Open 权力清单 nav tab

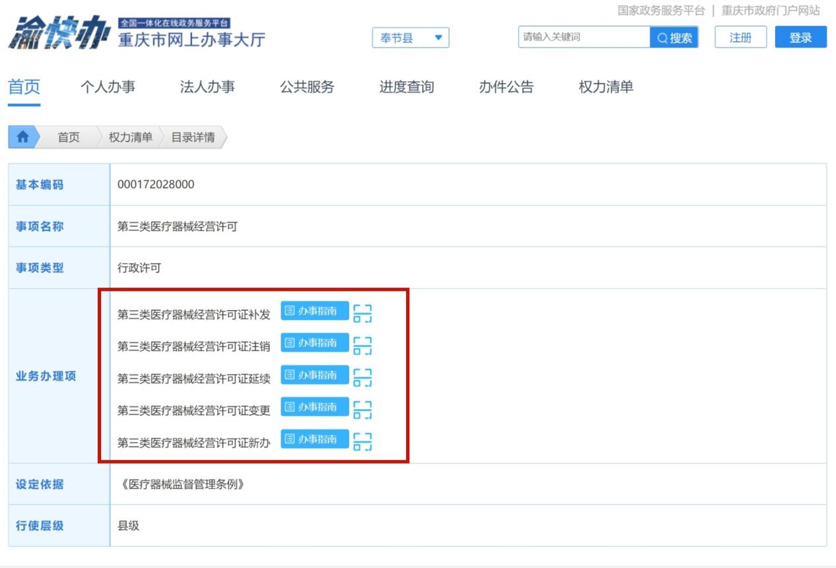606,87
